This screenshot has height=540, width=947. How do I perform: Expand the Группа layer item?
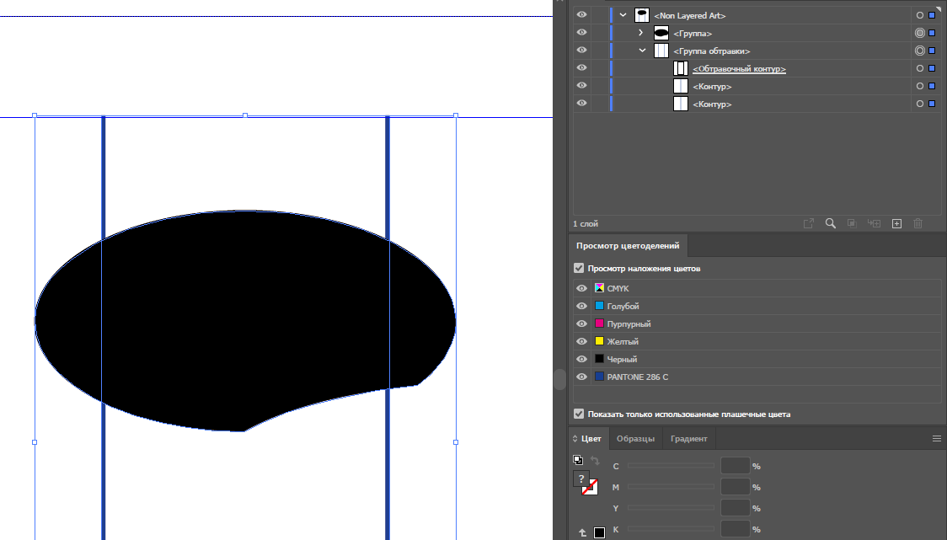click(x=641, y=33)
